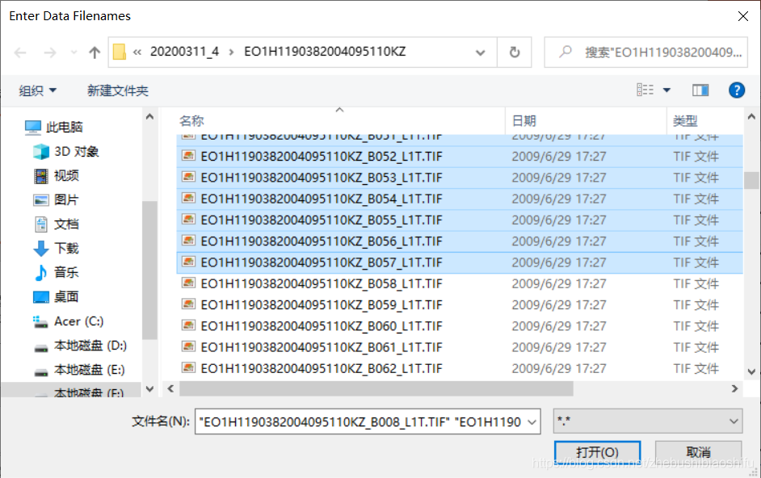Open the *.* file type dropdown
The height and width of the screenshot is (478, 761).
(648, 421)
